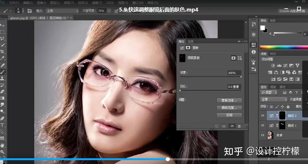Select the Gradient tool

click(2, 98)
